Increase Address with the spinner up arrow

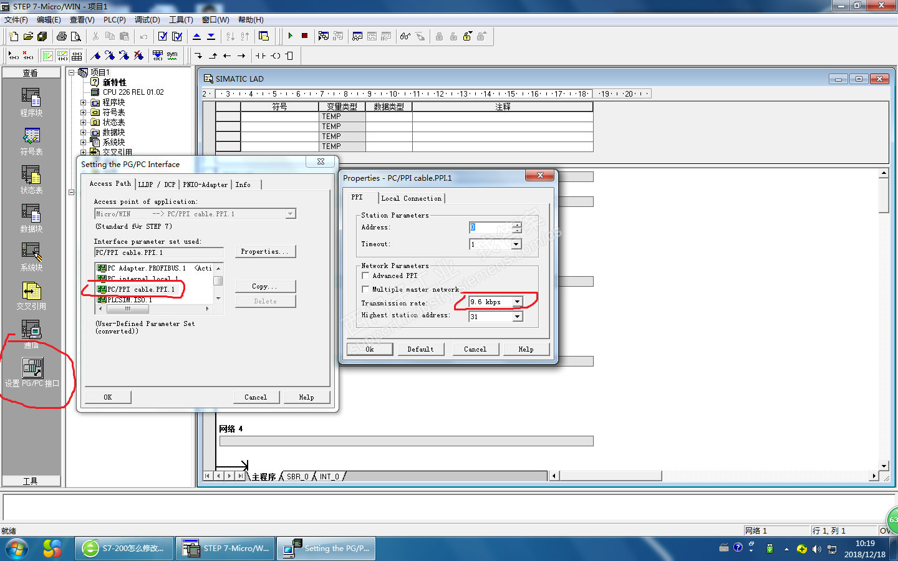pyautogui.click(x=517, y=224)
